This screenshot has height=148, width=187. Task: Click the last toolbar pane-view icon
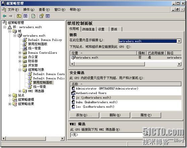(x=48, y=16)
